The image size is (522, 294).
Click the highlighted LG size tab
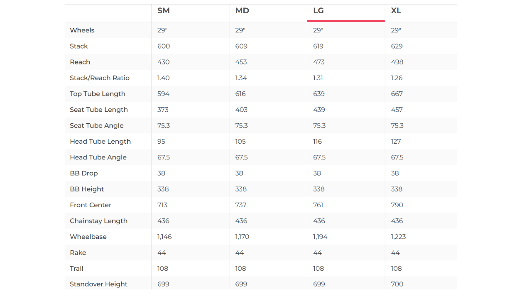tap(319, 11)
